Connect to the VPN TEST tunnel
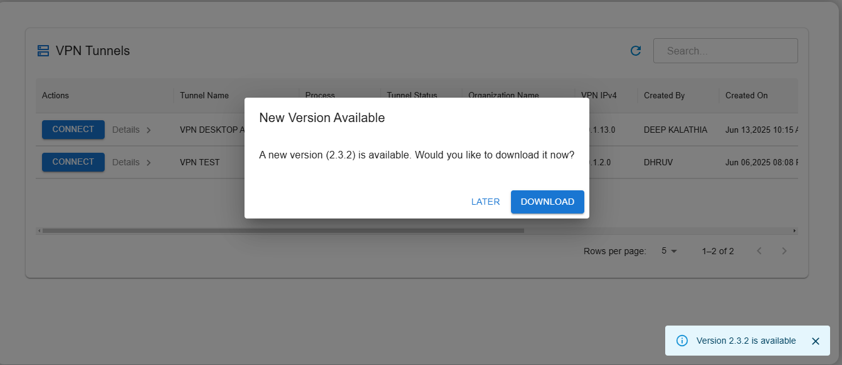 [73, 162]
